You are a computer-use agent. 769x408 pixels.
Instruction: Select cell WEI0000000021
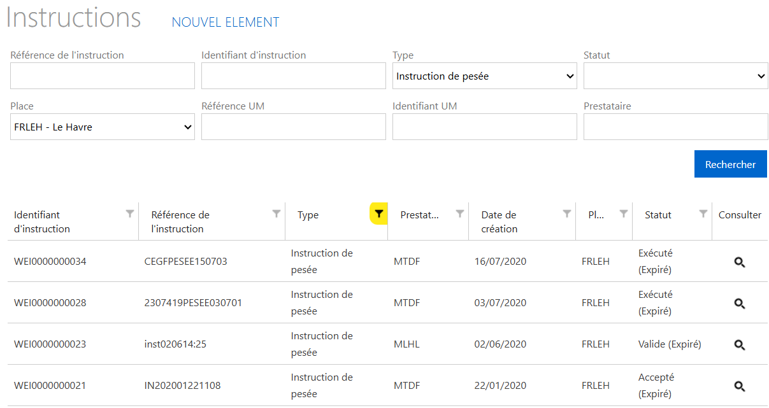click(x=50, y=386)
